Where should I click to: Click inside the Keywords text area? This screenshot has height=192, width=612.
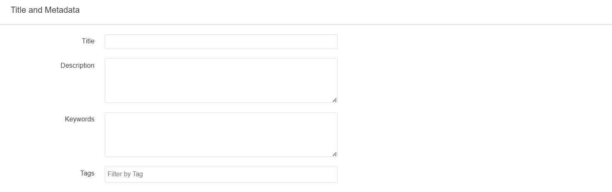(221, 134)
